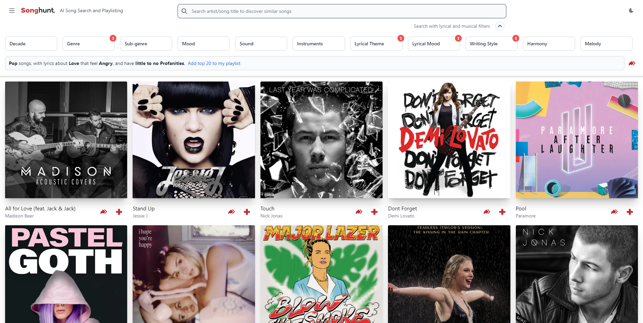Open the Decade filter dropdown
Image resolution: width=643 pixels, height=323 pixels.
coord(31,44)
